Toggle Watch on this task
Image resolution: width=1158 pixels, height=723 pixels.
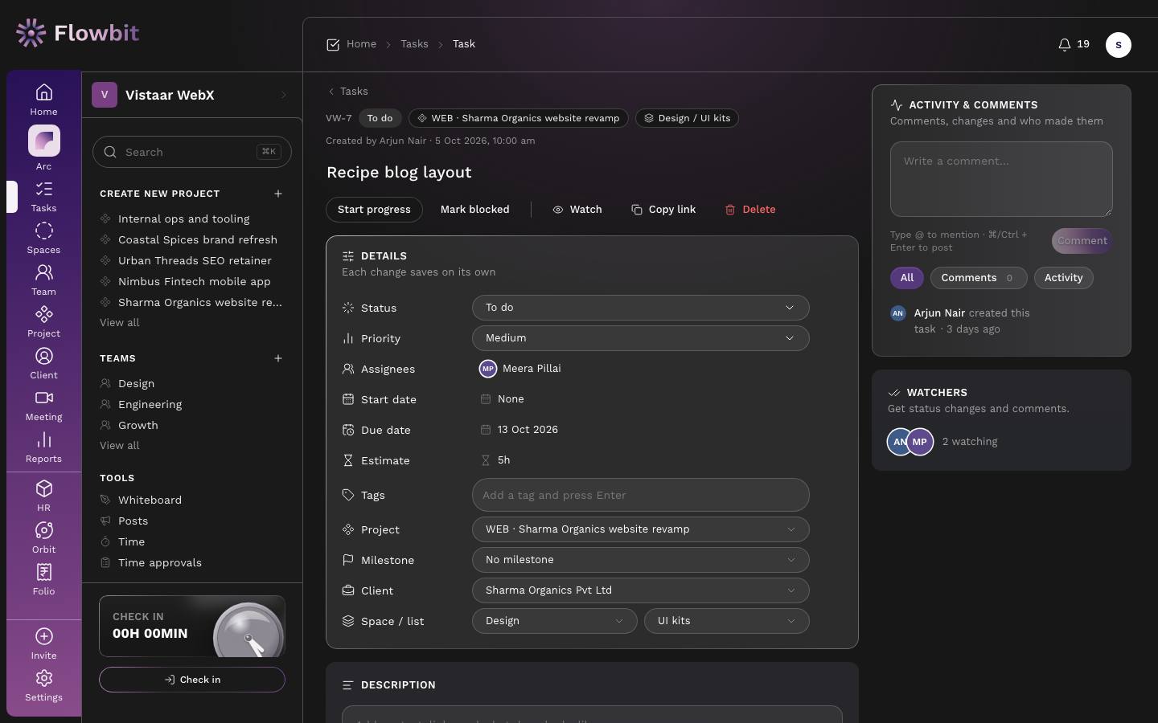tap(577, 210)
